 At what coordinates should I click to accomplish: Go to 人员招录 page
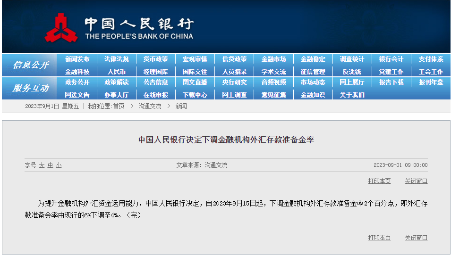click(234, 72)
